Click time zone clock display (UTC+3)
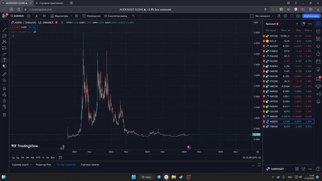 point(252,157)
